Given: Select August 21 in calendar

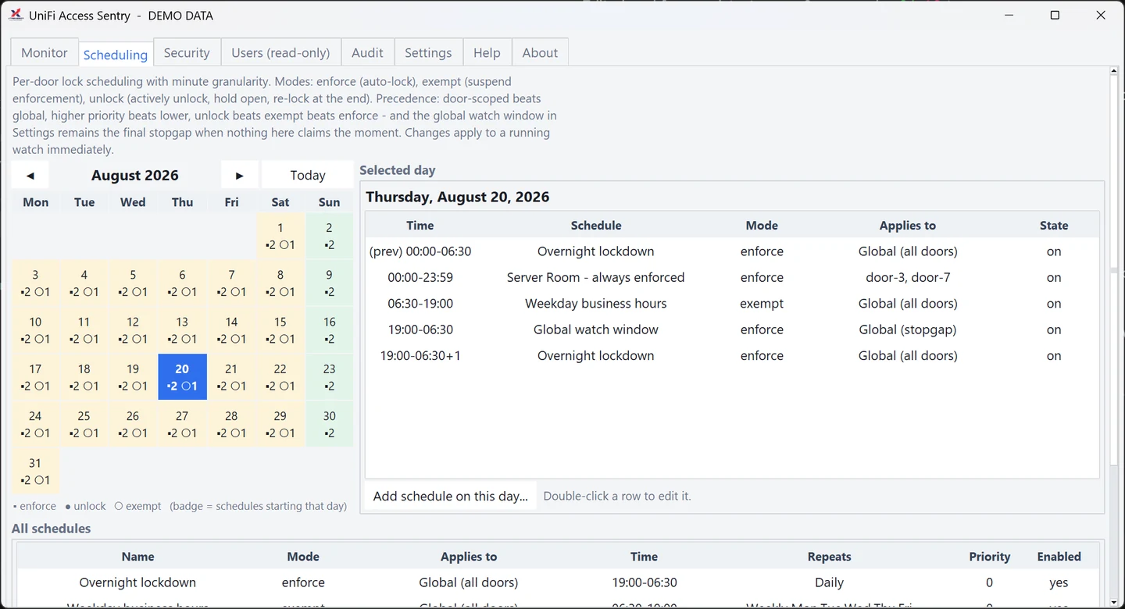Looking at the screenshot, I should click(231, 376).
